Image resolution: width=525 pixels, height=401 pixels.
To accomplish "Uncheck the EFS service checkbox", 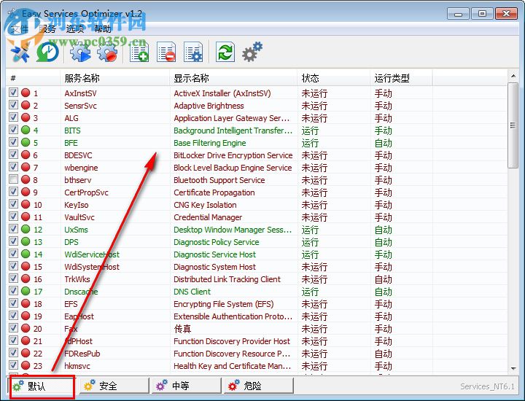I will tap(13, 303).
